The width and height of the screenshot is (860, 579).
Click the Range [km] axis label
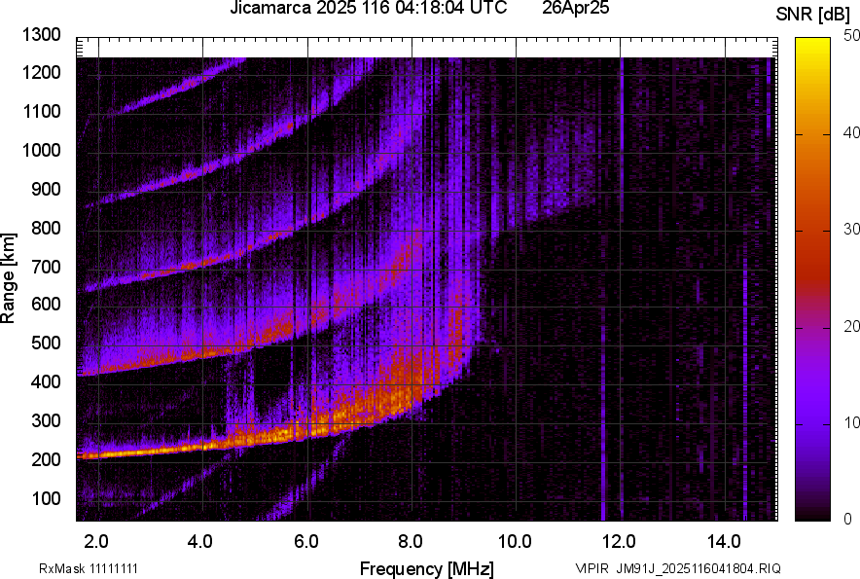(9, 278)
